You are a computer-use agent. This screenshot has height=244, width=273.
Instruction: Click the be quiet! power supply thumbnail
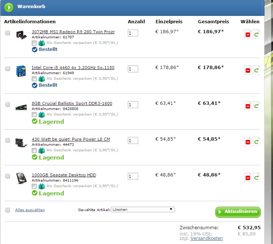click(21, 143)
